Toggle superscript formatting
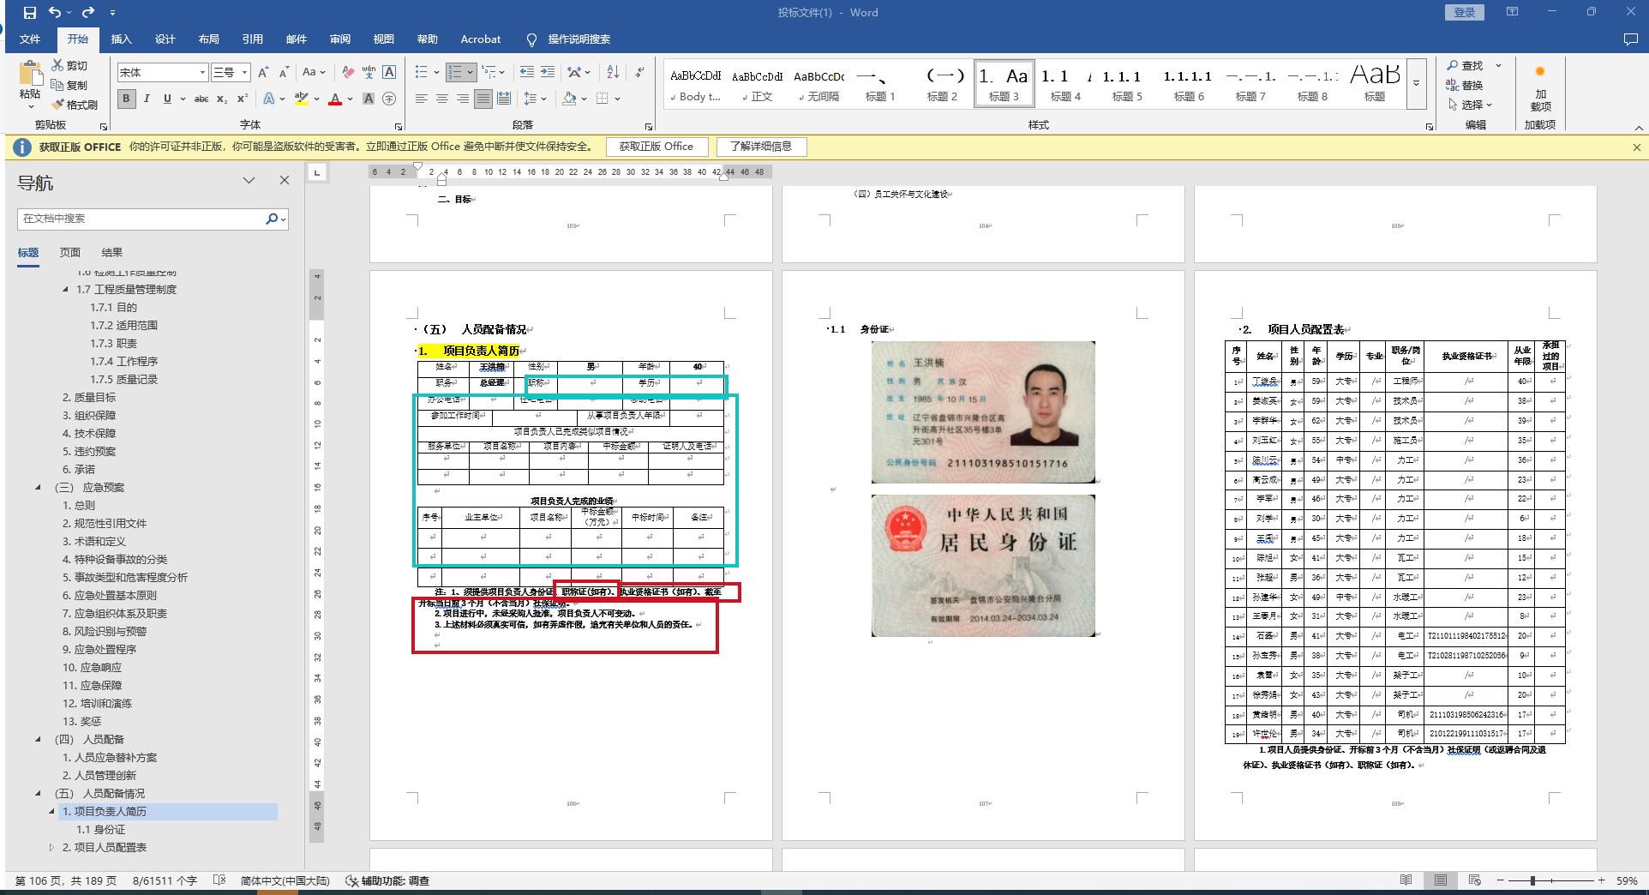This screenshot has height=895, width=1649. (243, 99)
